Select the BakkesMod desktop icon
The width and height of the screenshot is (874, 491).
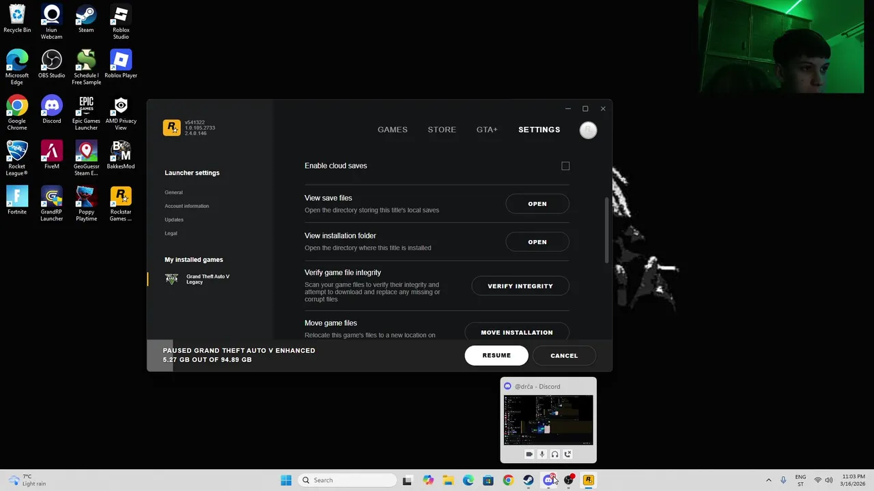[x=121, y=155]
